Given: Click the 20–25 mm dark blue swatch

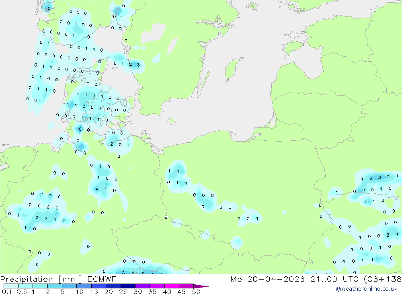Looking at the screenshot, I should tap(113, 286).
